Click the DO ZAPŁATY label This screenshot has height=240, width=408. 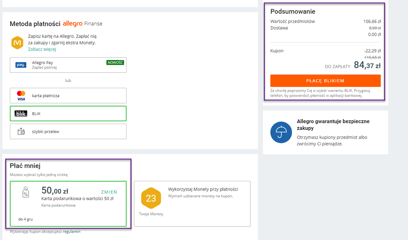(x=337, y=67)
